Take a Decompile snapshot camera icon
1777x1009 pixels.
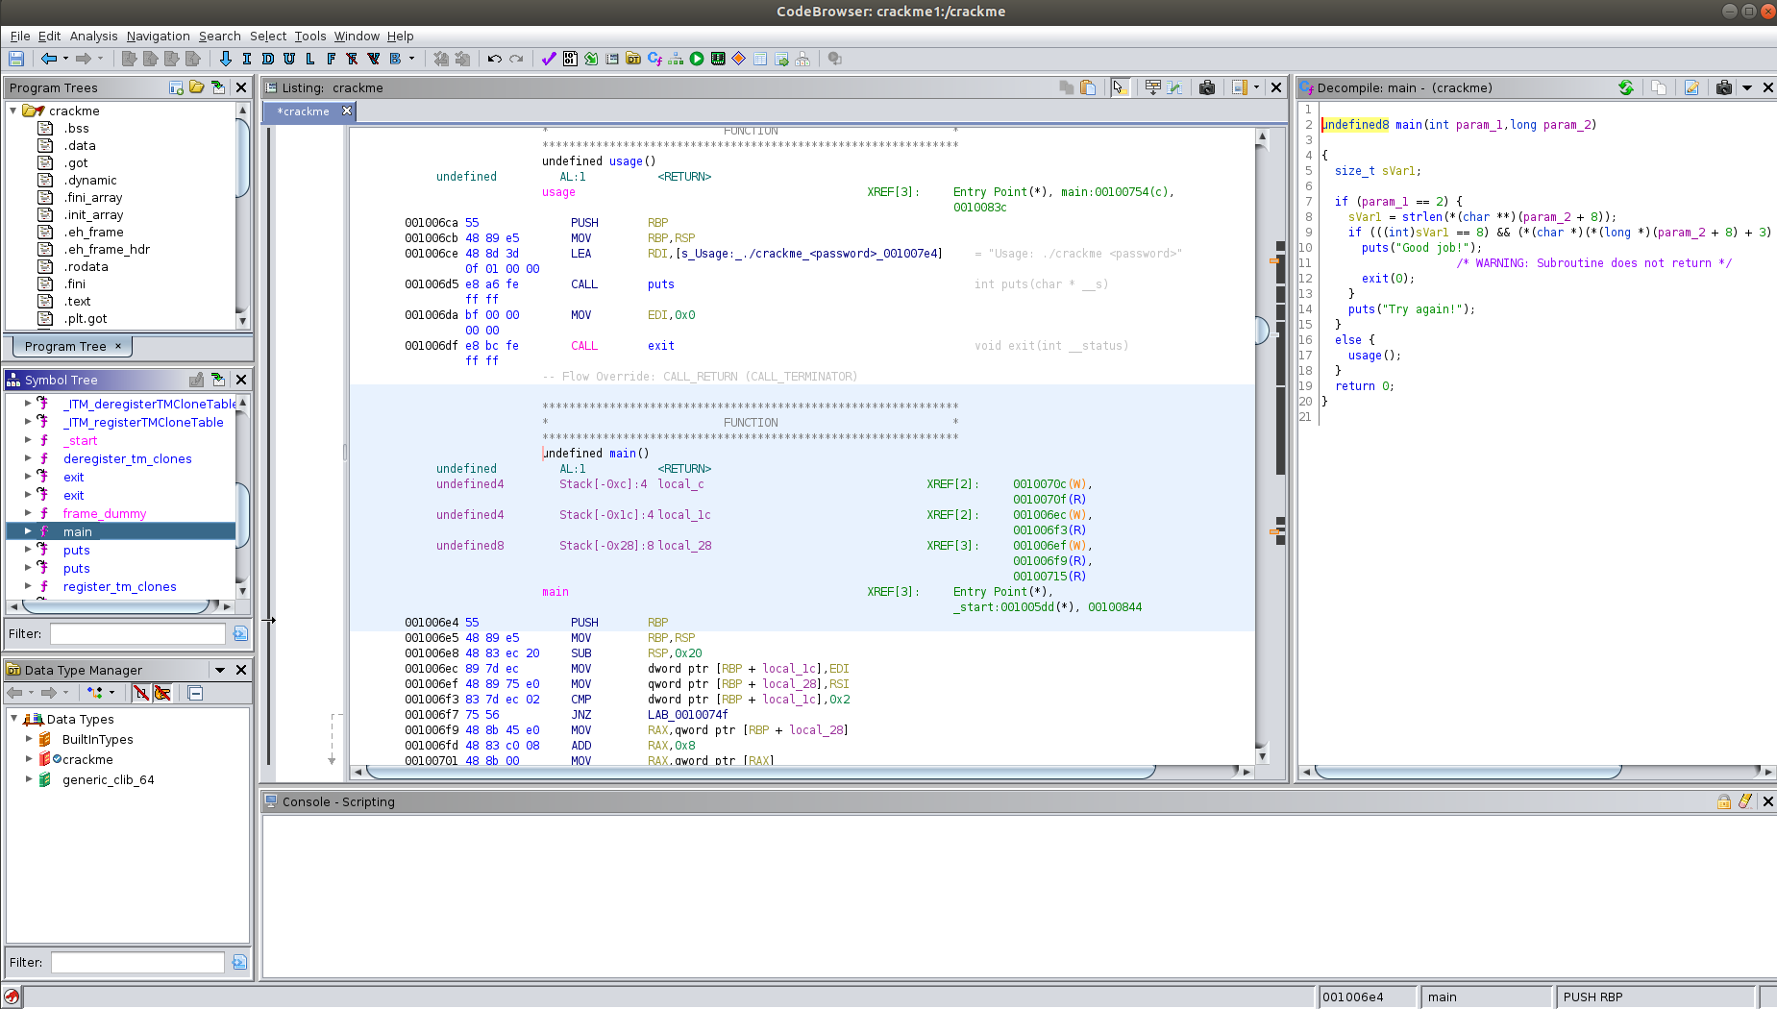[x=1724, y=87]
